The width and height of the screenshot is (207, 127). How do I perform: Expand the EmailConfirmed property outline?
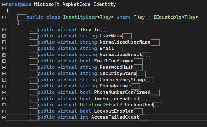[x=4, y=61]
